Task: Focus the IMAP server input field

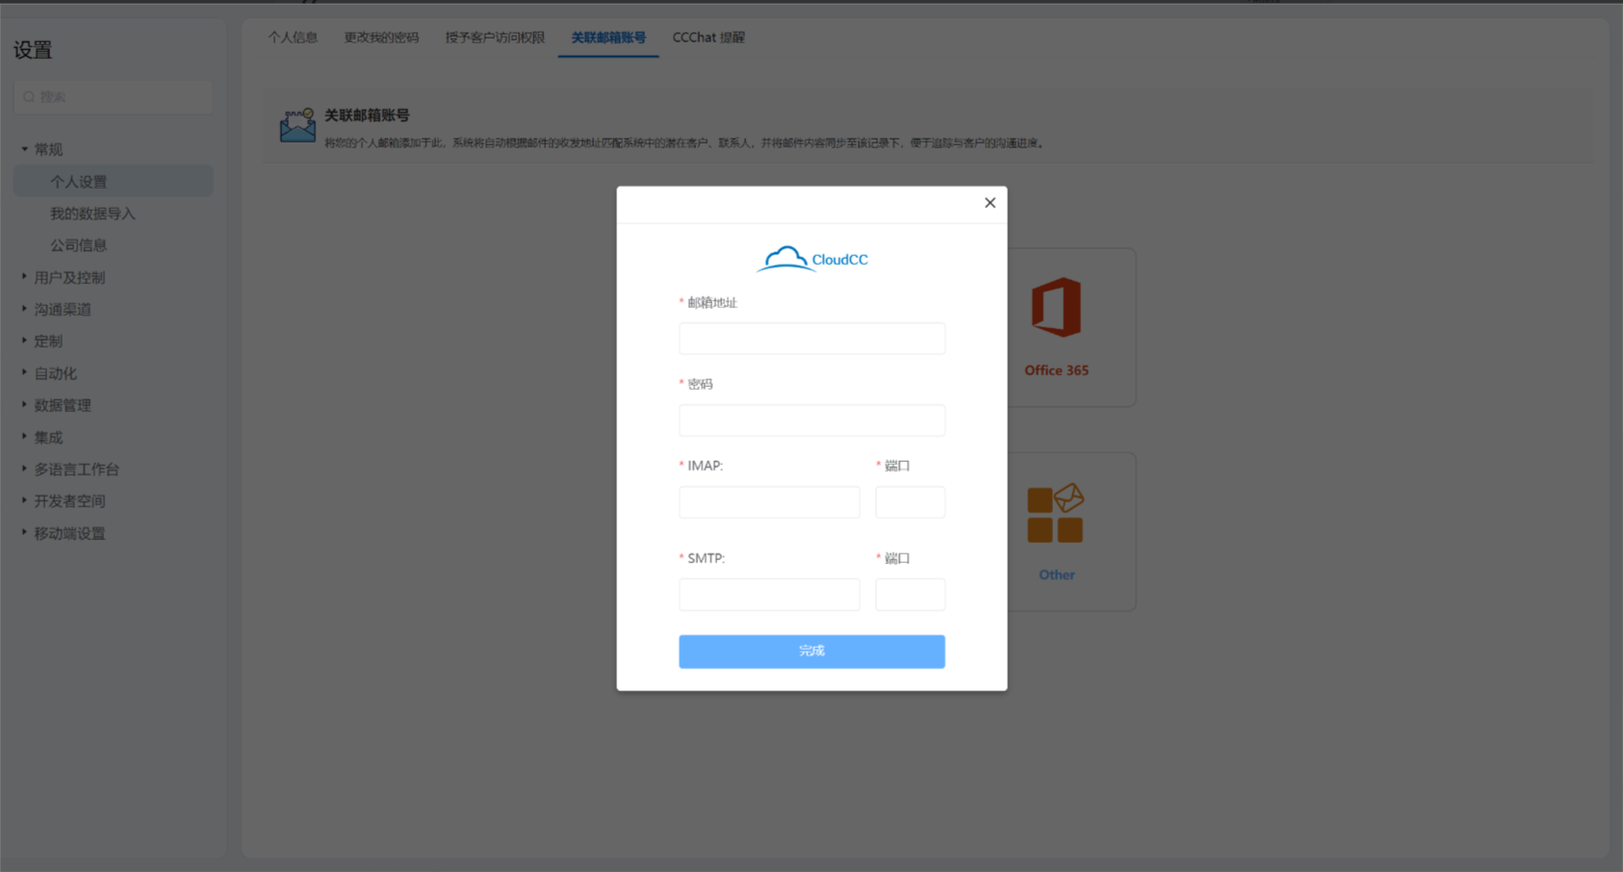Action: click(x=768, y=502)
